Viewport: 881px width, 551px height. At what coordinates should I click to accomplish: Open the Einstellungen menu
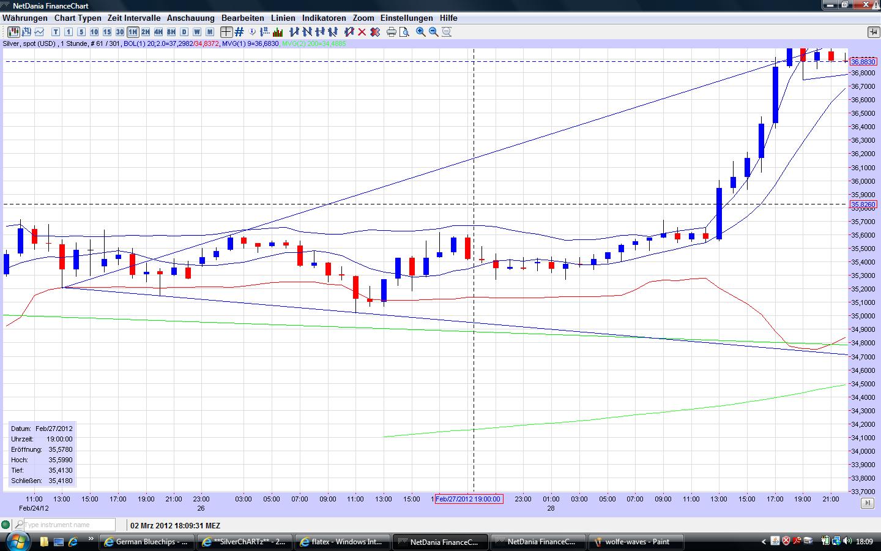(x=407, y=18)
